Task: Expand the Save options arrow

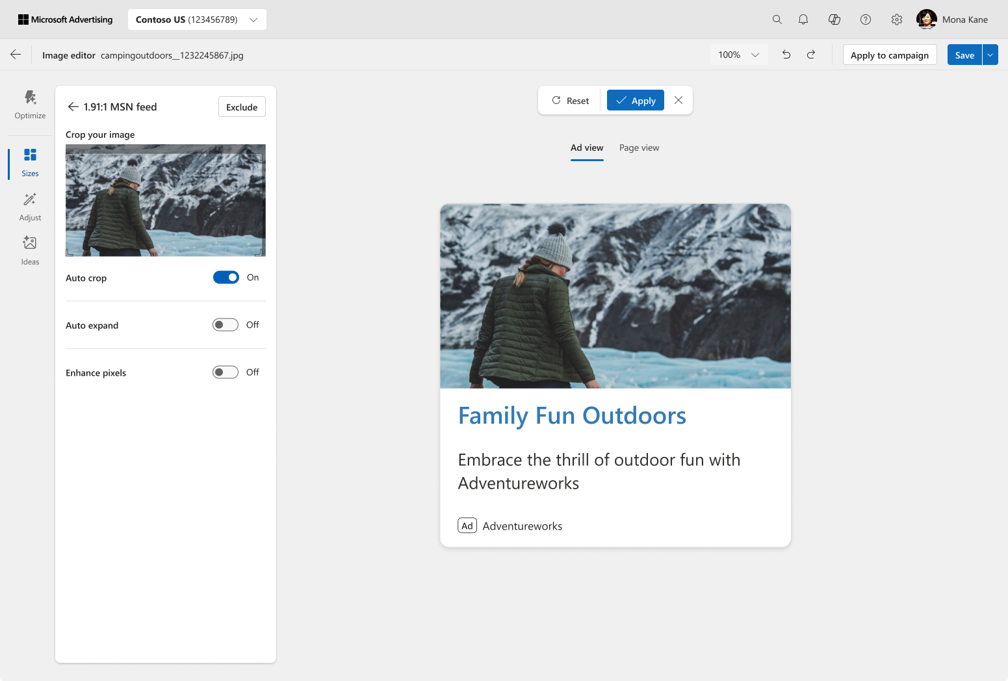Action: (990, 55)
